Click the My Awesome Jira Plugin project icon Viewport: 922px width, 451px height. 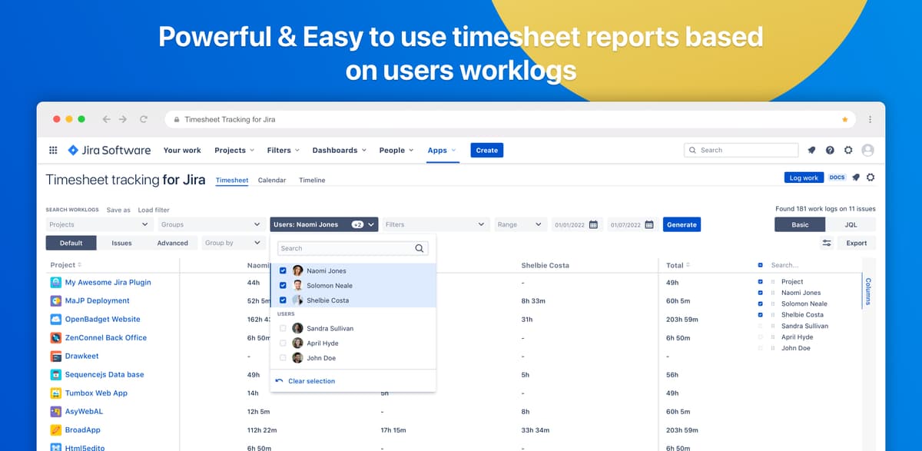[56, 282]
